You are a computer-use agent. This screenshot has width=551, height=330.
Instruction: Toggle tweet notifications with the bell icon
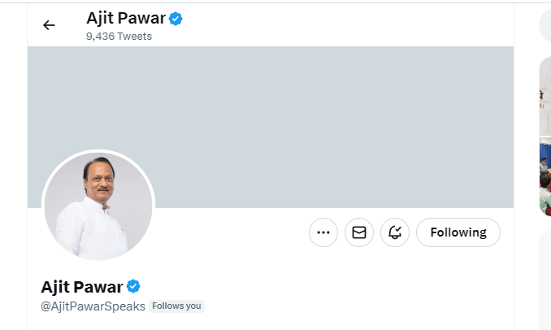pyautogui.click(x=395, y=232)
